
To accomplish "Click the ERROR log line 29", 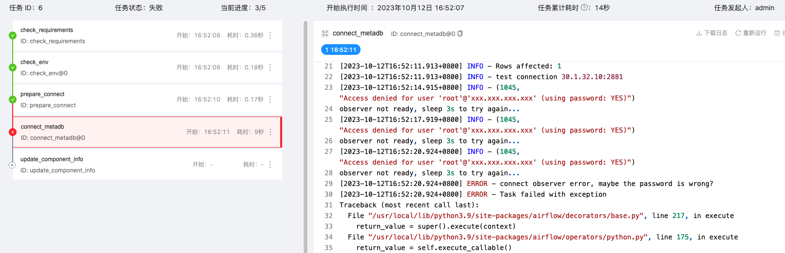I will click(x=526, y=184).
